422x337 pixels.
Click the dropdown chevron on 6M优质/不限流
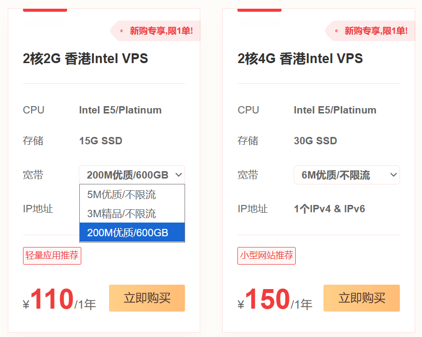click(392, 175)
